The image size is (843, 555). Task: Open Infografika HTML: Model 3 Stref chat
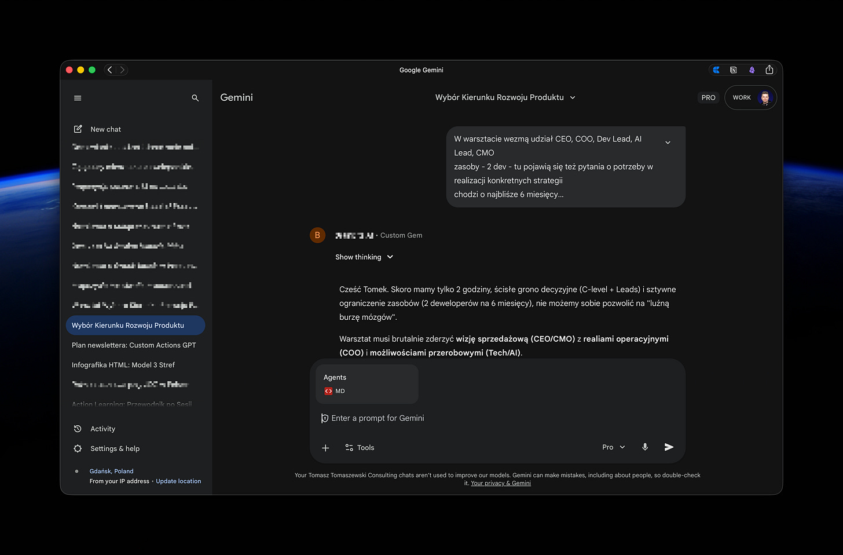point(123,364)
